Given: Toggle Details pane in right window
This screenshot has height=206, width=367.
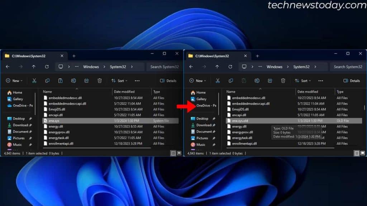Looking at the screenshot, I should [x=352, y=80].
